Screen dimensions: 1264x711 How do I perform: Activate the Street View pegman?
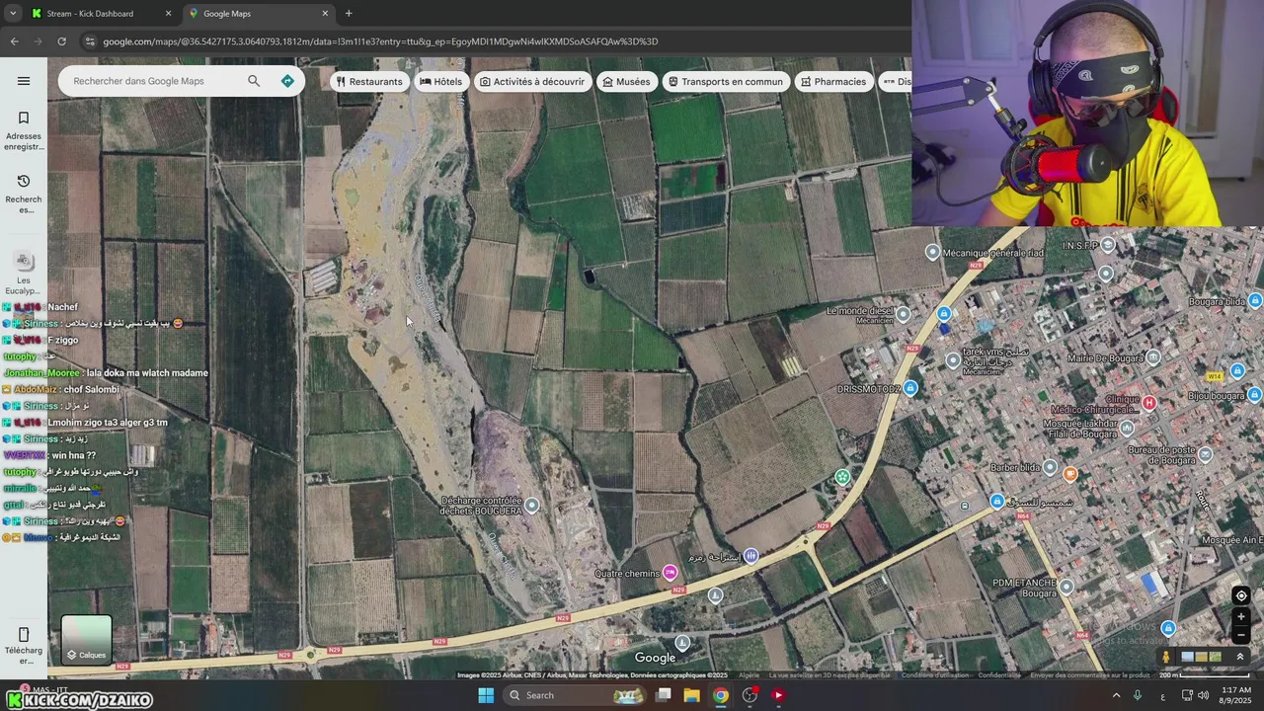pos(1166,657)
